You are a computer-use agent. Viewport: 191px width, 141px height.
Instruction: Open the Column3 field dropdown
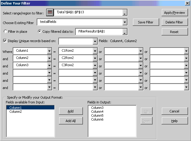(50, 65)
